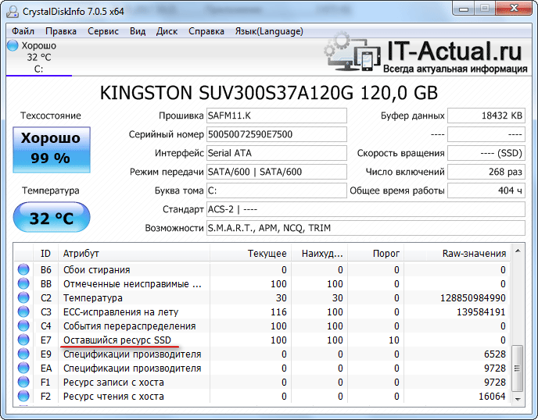Click the attribute list scroll up arrow
This screenshot has width=538, height=420.
click(x=518, y=251)
